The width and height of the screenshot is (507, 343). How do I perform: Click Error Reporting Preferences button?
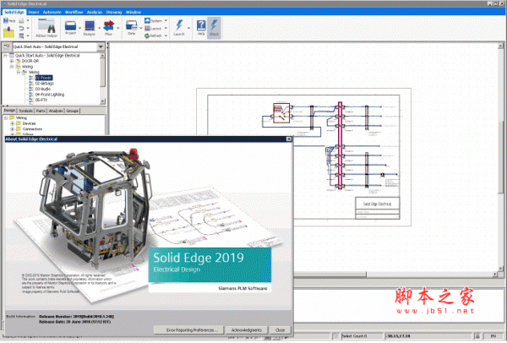(188, 330)
